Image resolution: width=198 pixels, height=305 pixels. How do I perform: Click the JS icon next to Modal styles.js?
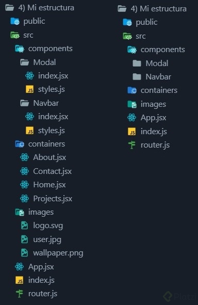30,89
